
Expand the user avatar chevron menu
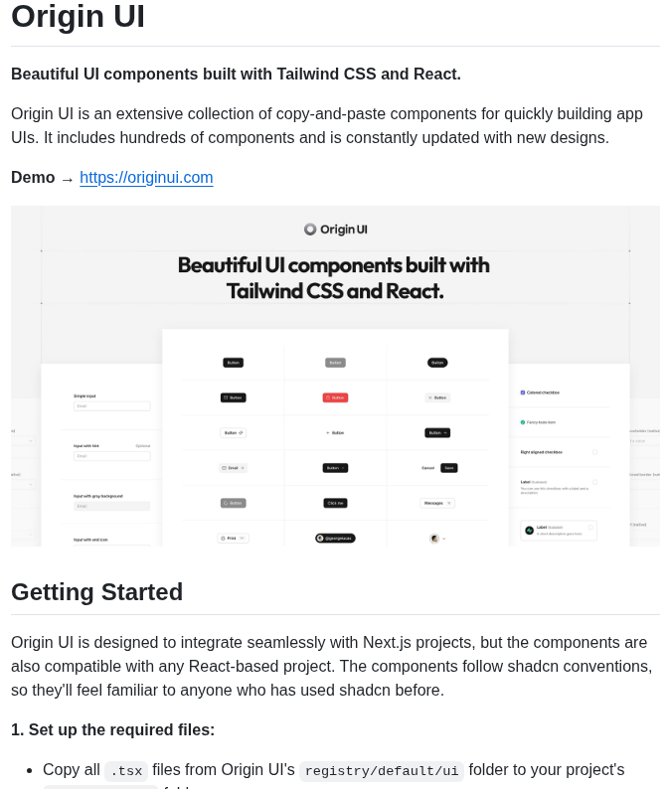point(437,539)
